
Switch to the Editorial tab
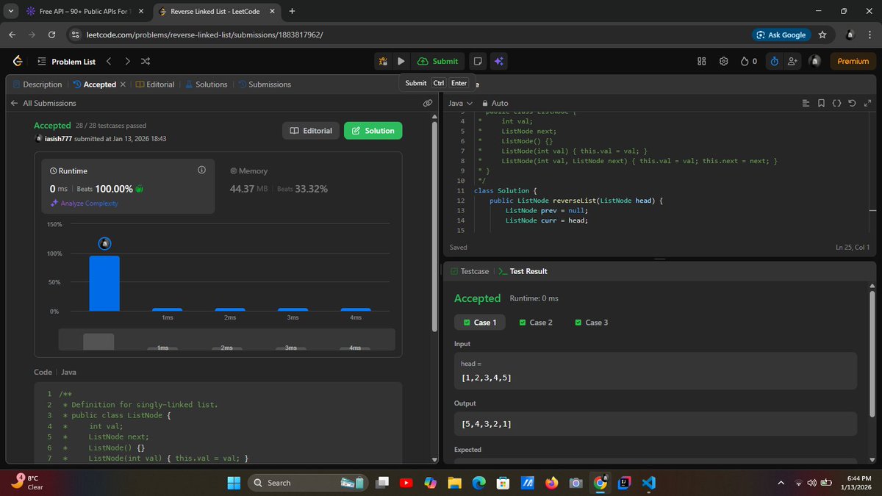(155, 85)
